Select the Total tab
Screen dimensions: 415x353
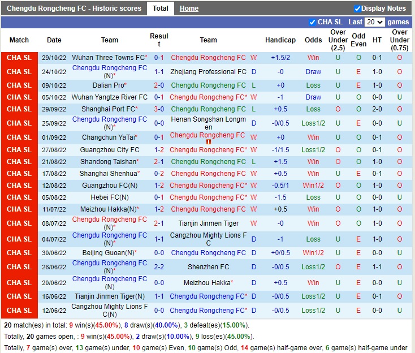pyautogui.click(x=161, y=8)
